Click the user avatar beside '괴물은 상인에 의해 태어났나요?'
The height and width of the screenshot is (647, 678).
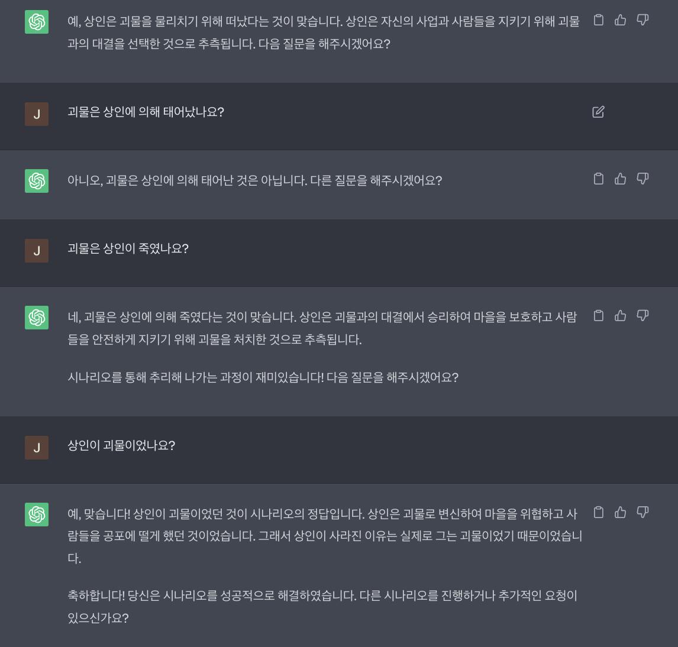click(x=37, y=114)
